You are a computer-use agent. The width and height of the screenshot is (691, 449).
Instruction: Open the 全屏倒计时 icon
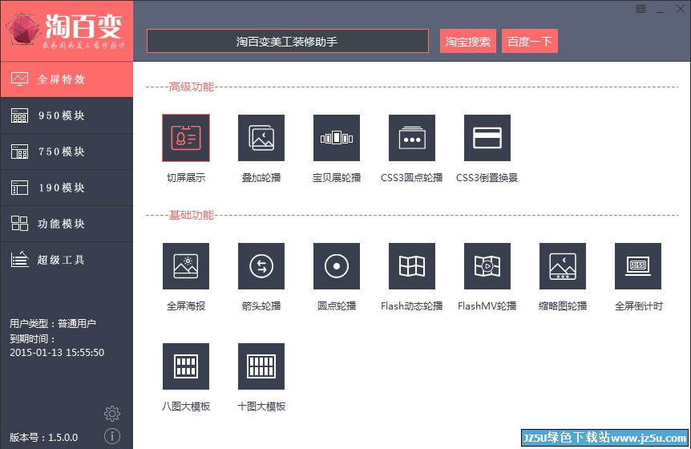pos(638,266)
